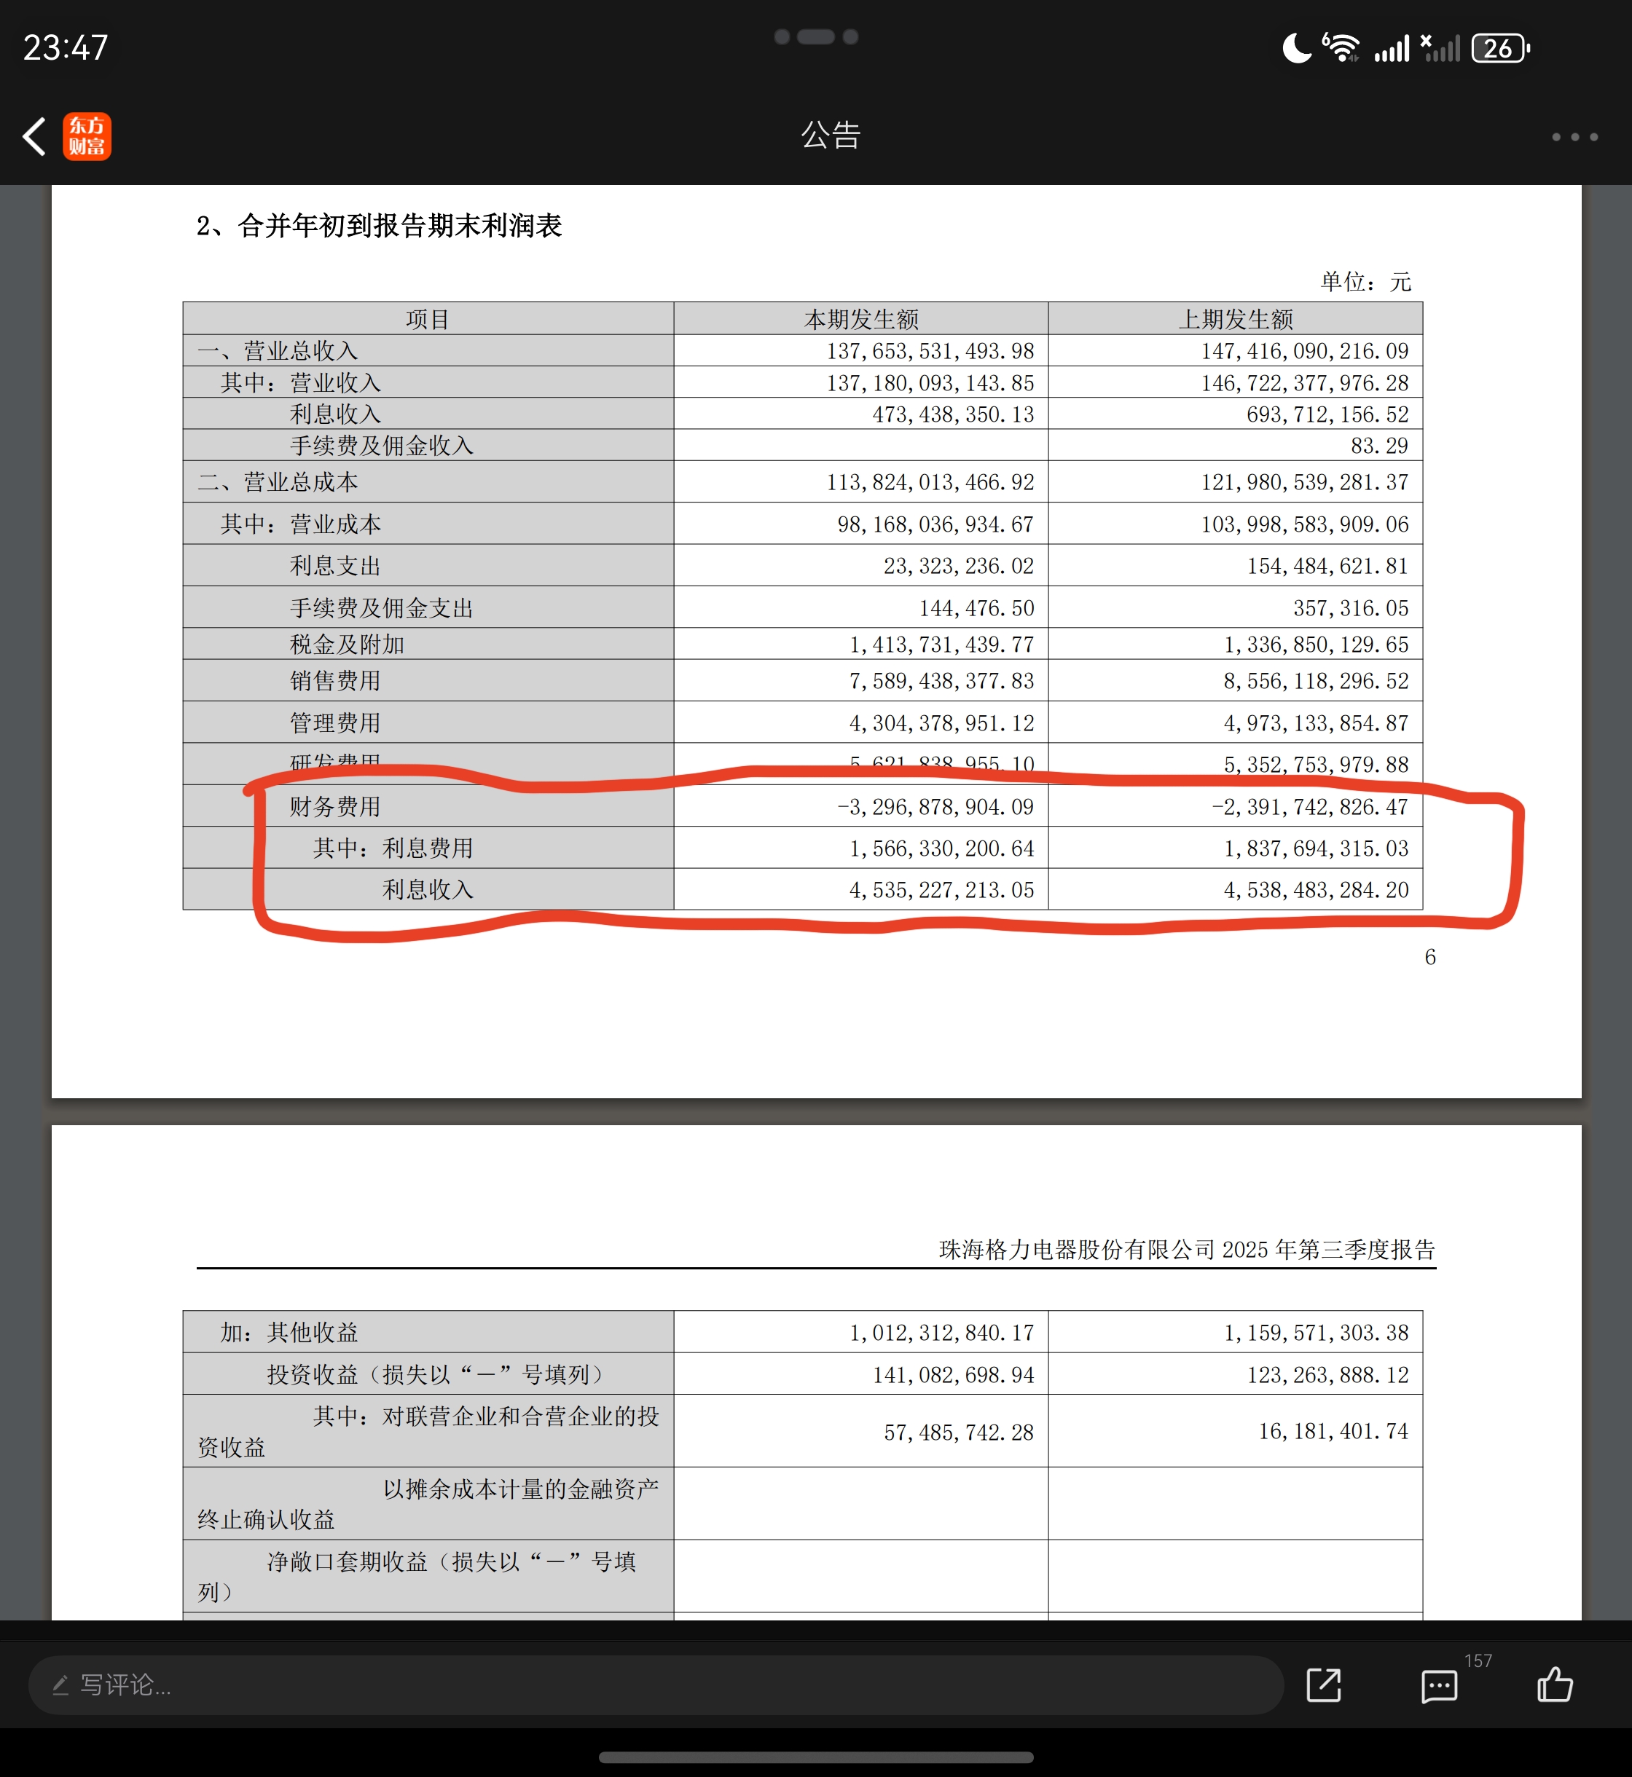Screen dimensions: 1632x1777
Task: Open the comments icon showing 157
Action: click(x=1440, y=1685)
